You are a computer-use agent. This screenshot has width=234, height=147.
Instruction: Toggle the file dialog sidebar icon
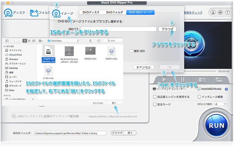click(x=7, y=41)
